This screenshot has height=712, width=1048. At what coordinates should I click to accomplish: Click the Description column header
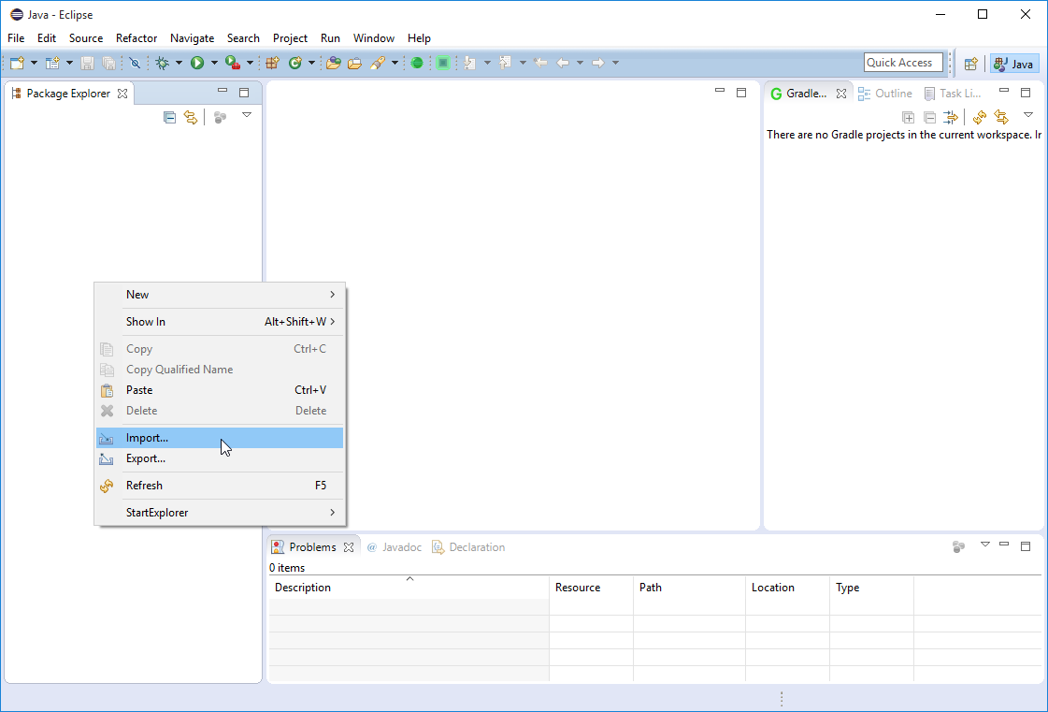(x=303, y=588)
